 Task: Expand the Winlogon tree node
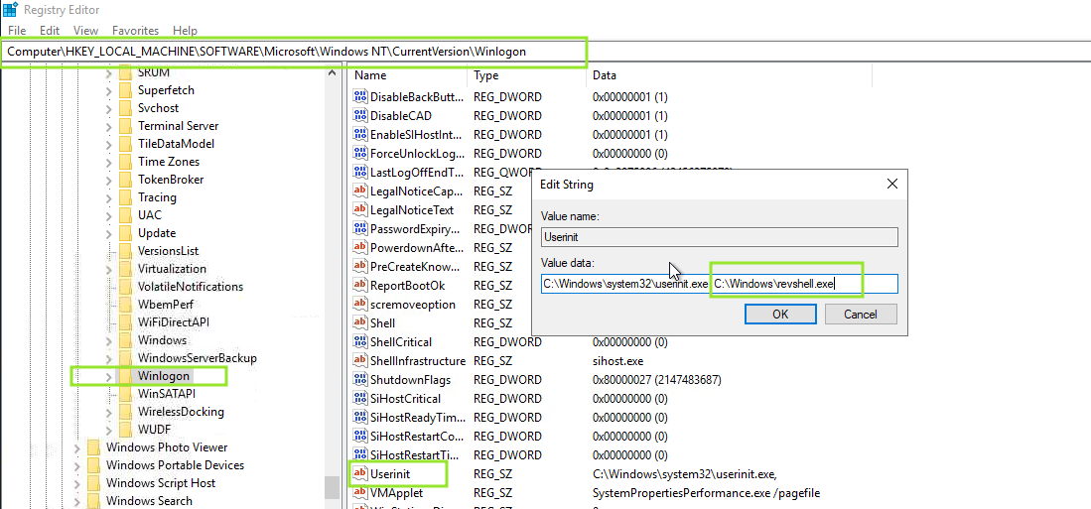108,376
